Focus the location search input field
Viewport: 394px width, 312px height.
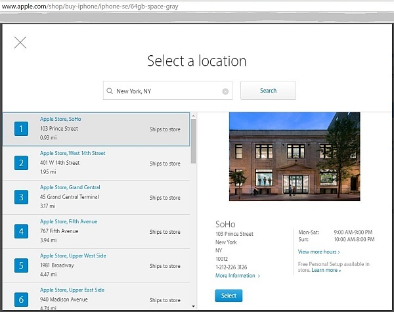[167, 91]
